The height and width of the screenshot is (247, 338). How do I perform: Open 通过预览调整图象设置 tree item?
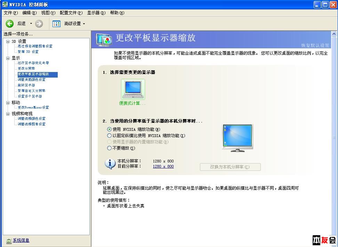click(35, 46)
